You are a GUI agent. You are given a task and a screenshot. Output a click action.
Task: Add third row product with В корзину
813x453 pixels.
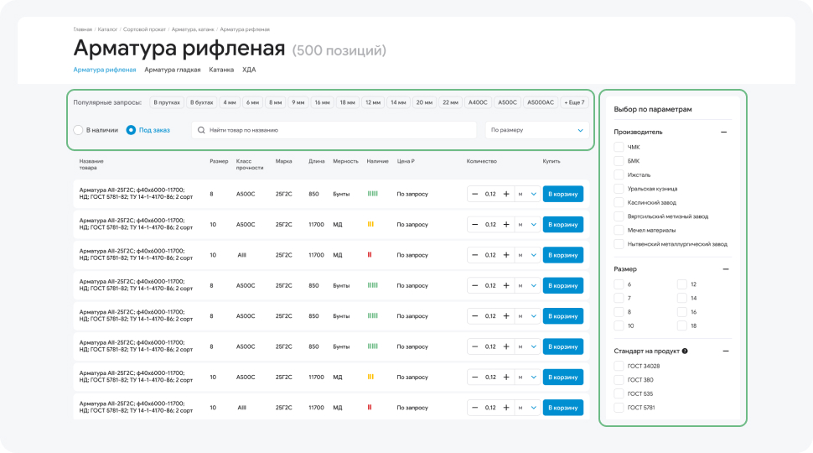(563, 255)
